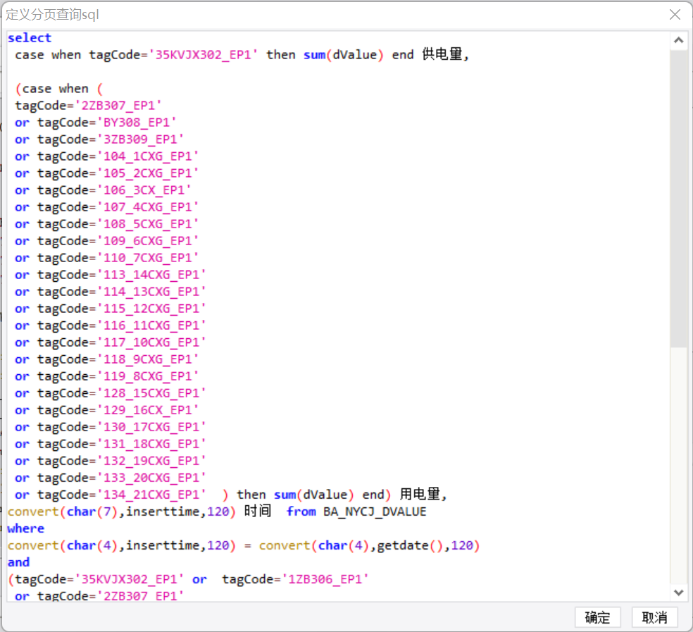The width and height of the screenshot is (693, 632).
Task: Click the line with '119_8CXG_EP1'
Action: 106,376
